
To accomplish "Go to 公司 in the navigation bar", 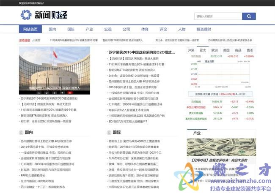I will 126,29.
